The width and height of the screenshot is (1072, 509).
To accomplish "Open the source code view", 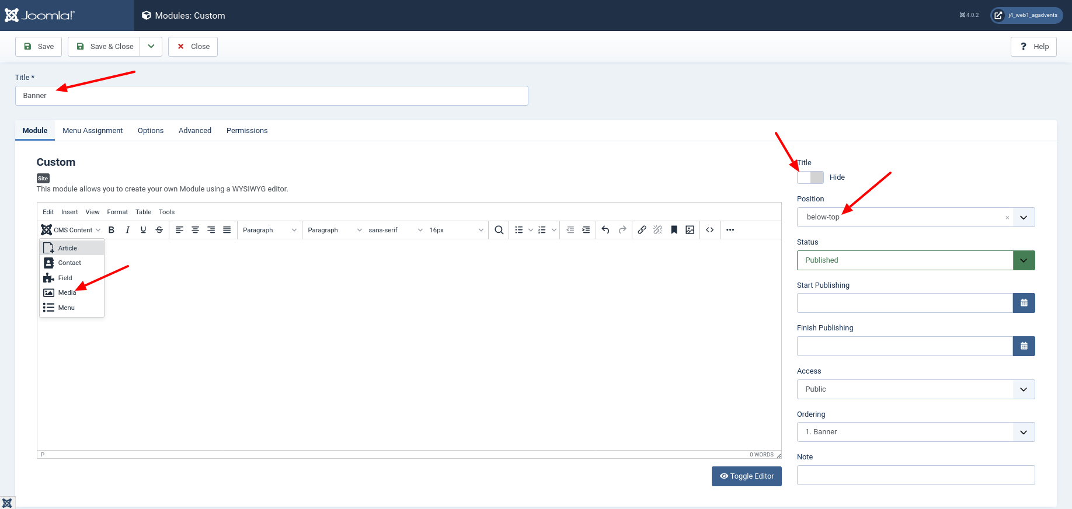I will tap(710, 230).
